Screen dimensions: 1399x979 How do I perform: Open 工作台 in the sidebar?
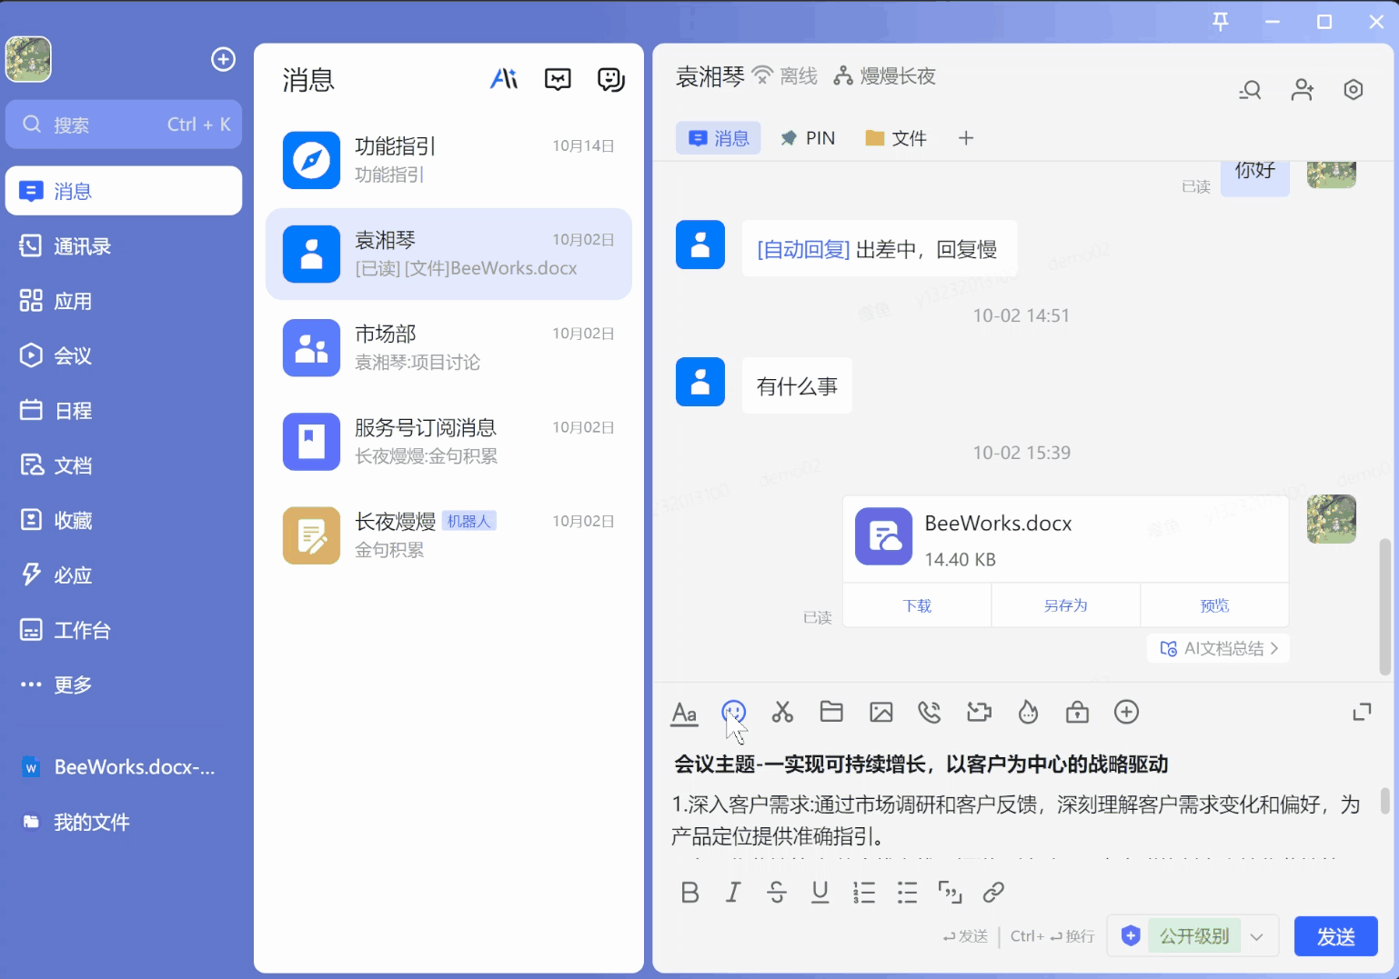(124, 630)
